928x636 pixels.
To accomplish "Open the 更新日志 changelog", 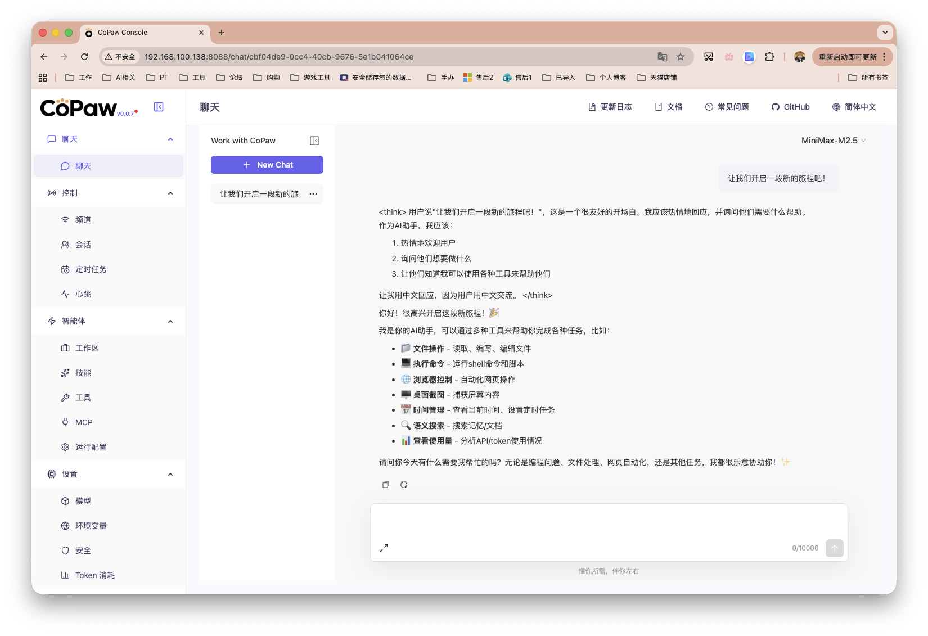I will point(610,107).
